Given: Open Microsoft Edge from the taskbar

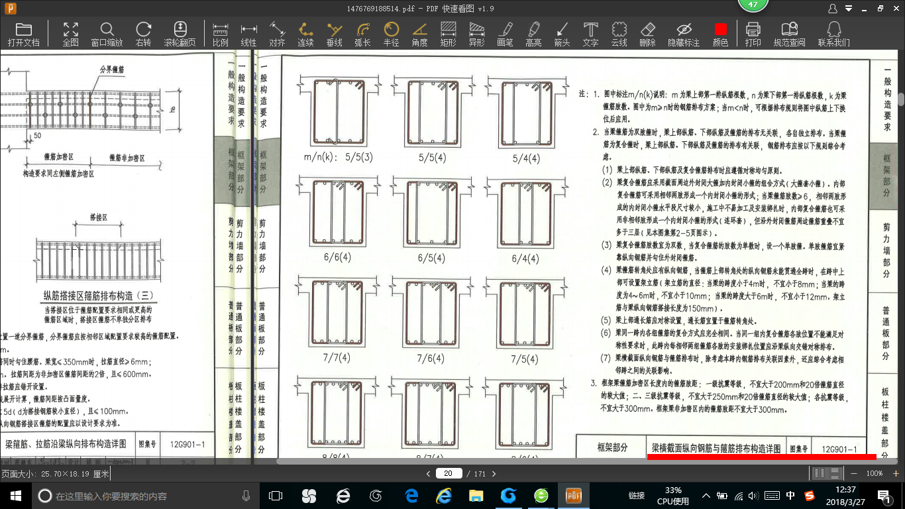Looking at the screenshot, I should 410,495.
